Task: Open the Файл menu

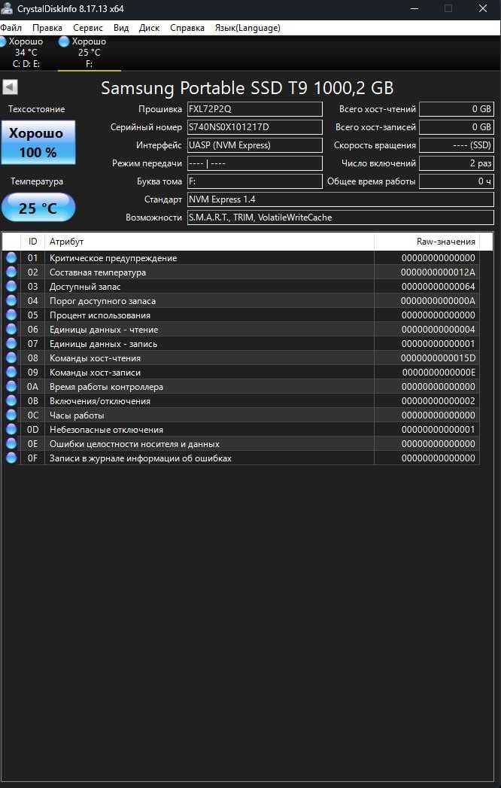Action: [11, 28]
